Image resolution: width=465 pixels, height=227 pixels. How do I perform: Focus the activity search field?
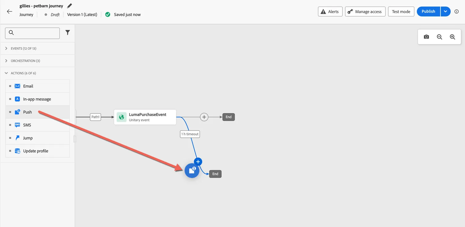(x=32, y=33)
